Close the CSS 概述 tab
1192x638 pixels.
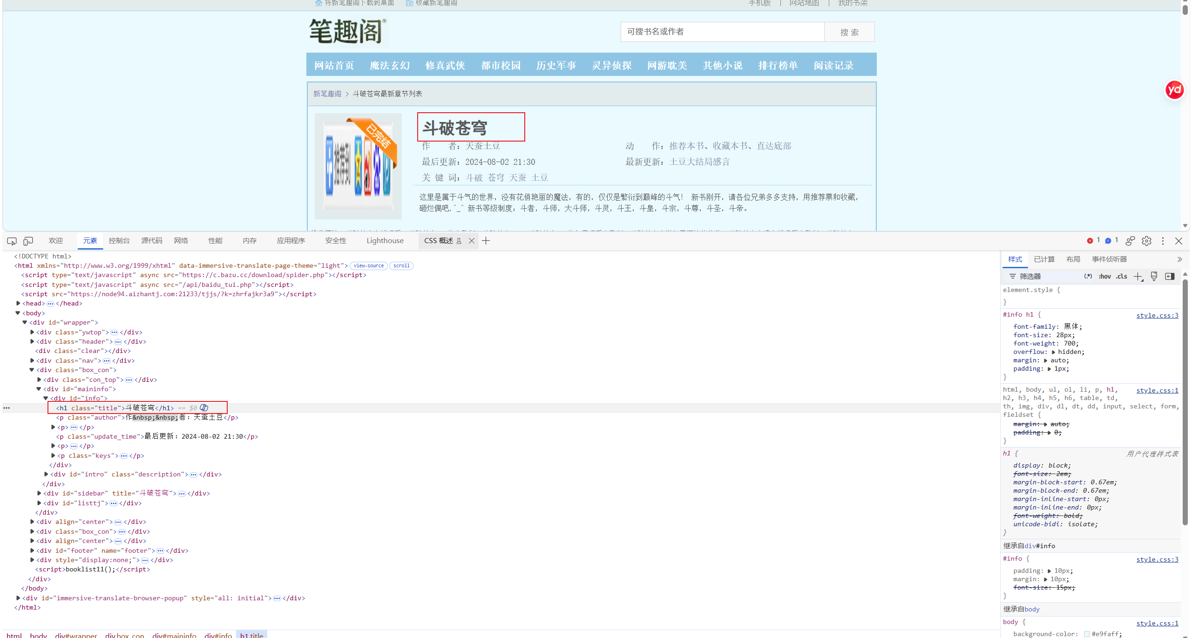point(472,241)
